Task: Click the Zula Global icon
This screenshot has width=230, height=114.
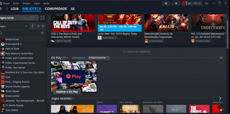Action: pos(3,110)
